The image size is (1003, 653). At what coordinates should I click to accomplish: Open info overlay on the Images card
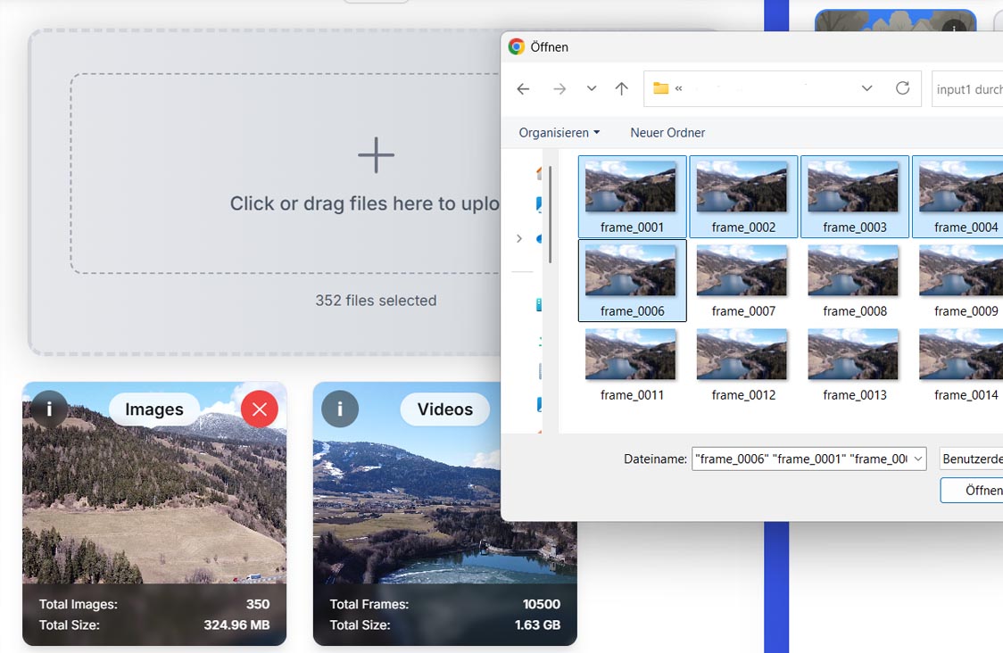coord(47,409)
